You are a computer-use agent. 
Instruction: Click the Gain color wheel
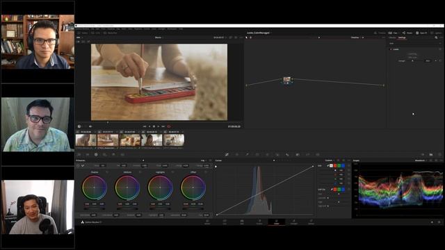coord(160,187)
